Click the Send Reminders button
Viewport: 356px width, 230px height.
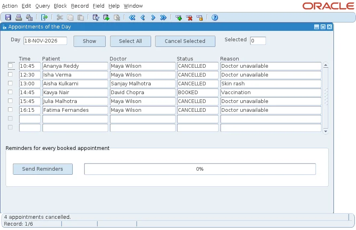pos(43,169)
